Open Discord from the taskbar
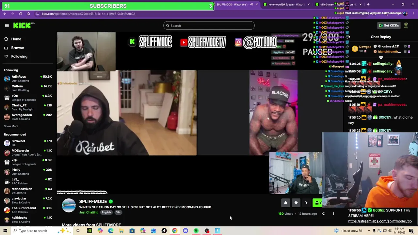 point(185,231)
